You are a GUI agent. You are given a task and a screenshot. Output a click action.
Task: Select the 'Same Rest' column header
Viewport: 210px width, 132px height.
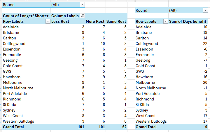click(116, 21)
